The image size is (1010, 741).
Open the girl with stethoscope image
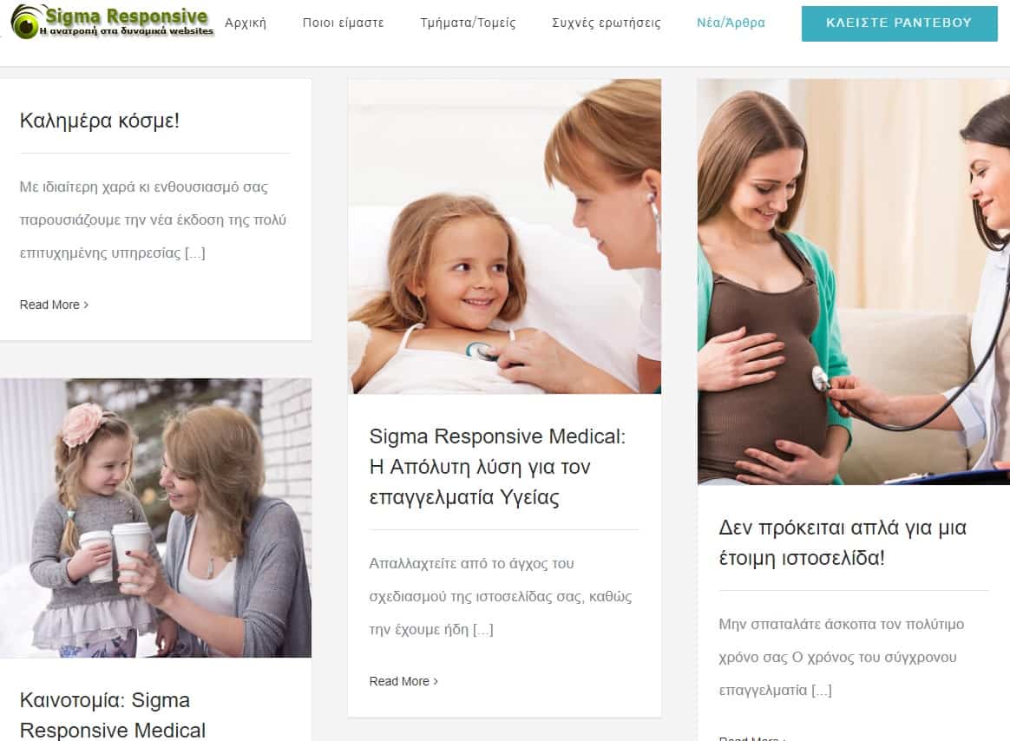[x=504, y=236]
